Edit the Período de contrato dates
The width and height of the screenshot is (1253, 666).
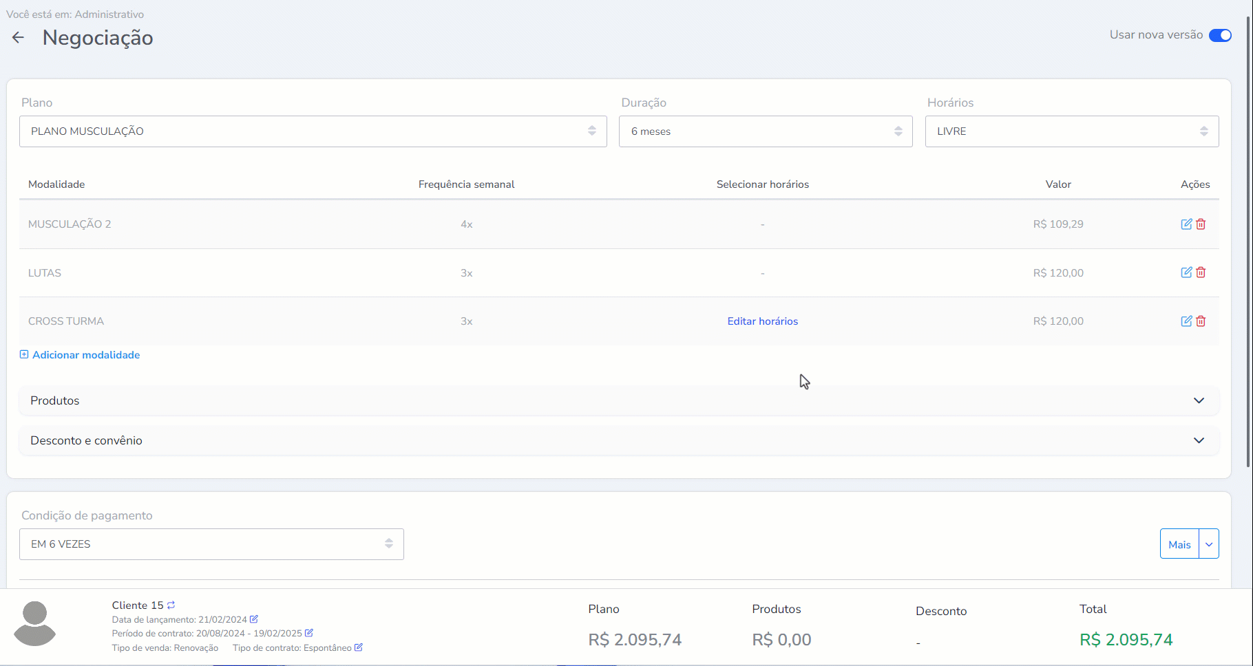click(x=309, y=633)
